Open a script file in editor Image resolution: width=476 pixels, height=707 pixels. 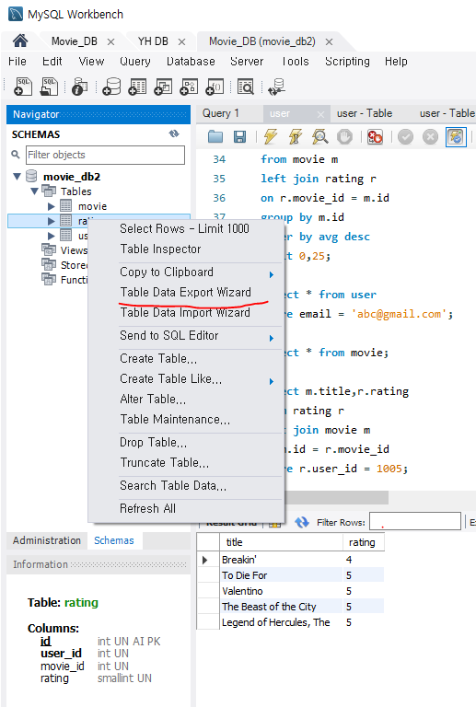click(215, 136)
